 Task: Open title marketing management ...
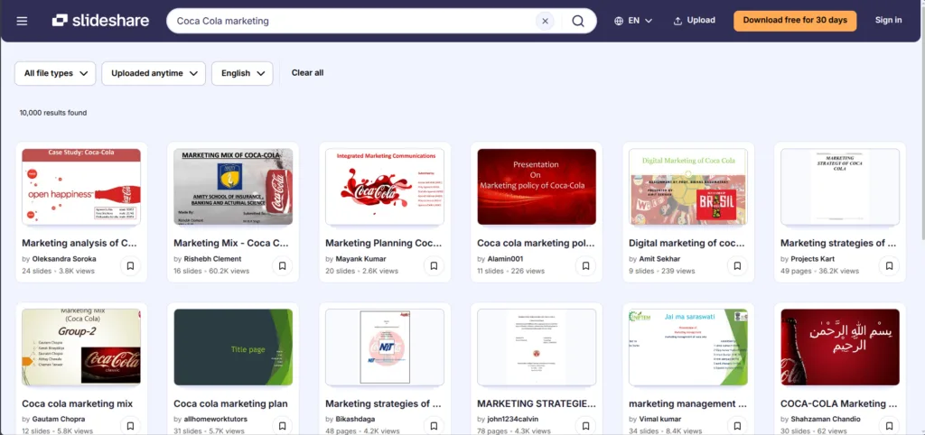pyautogui.click(x=687, y=403)
